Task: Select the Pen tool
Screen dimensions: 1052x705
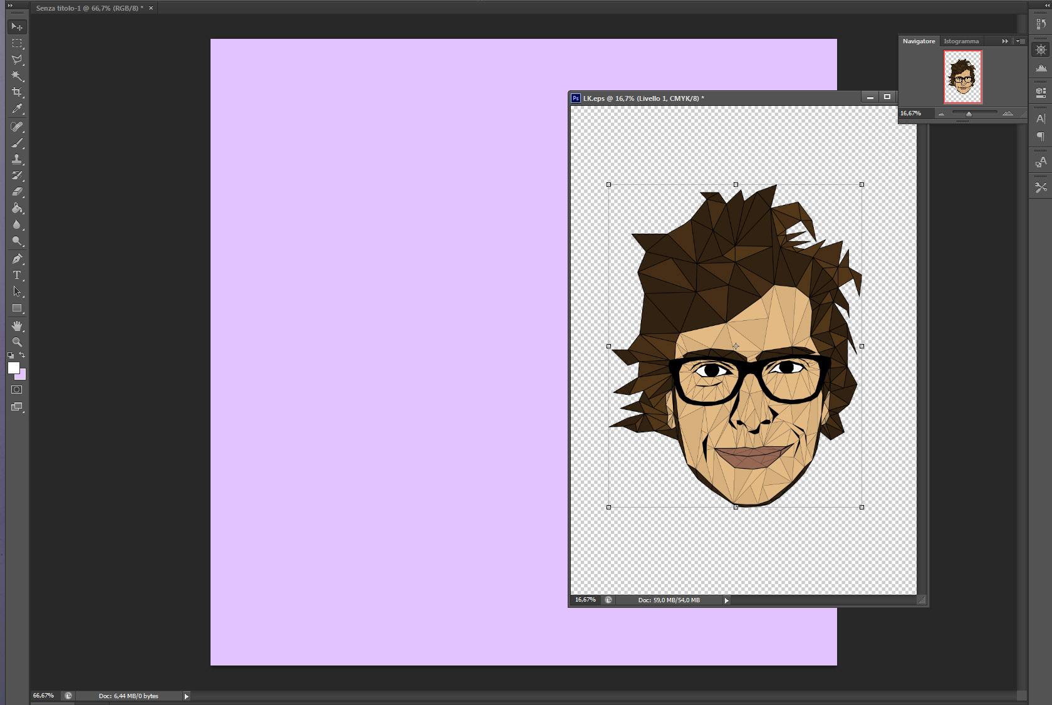Action: [17, 259]
